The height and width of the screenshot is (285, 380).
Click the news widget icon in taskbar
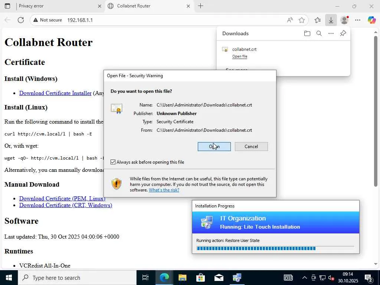pos(288,278)
